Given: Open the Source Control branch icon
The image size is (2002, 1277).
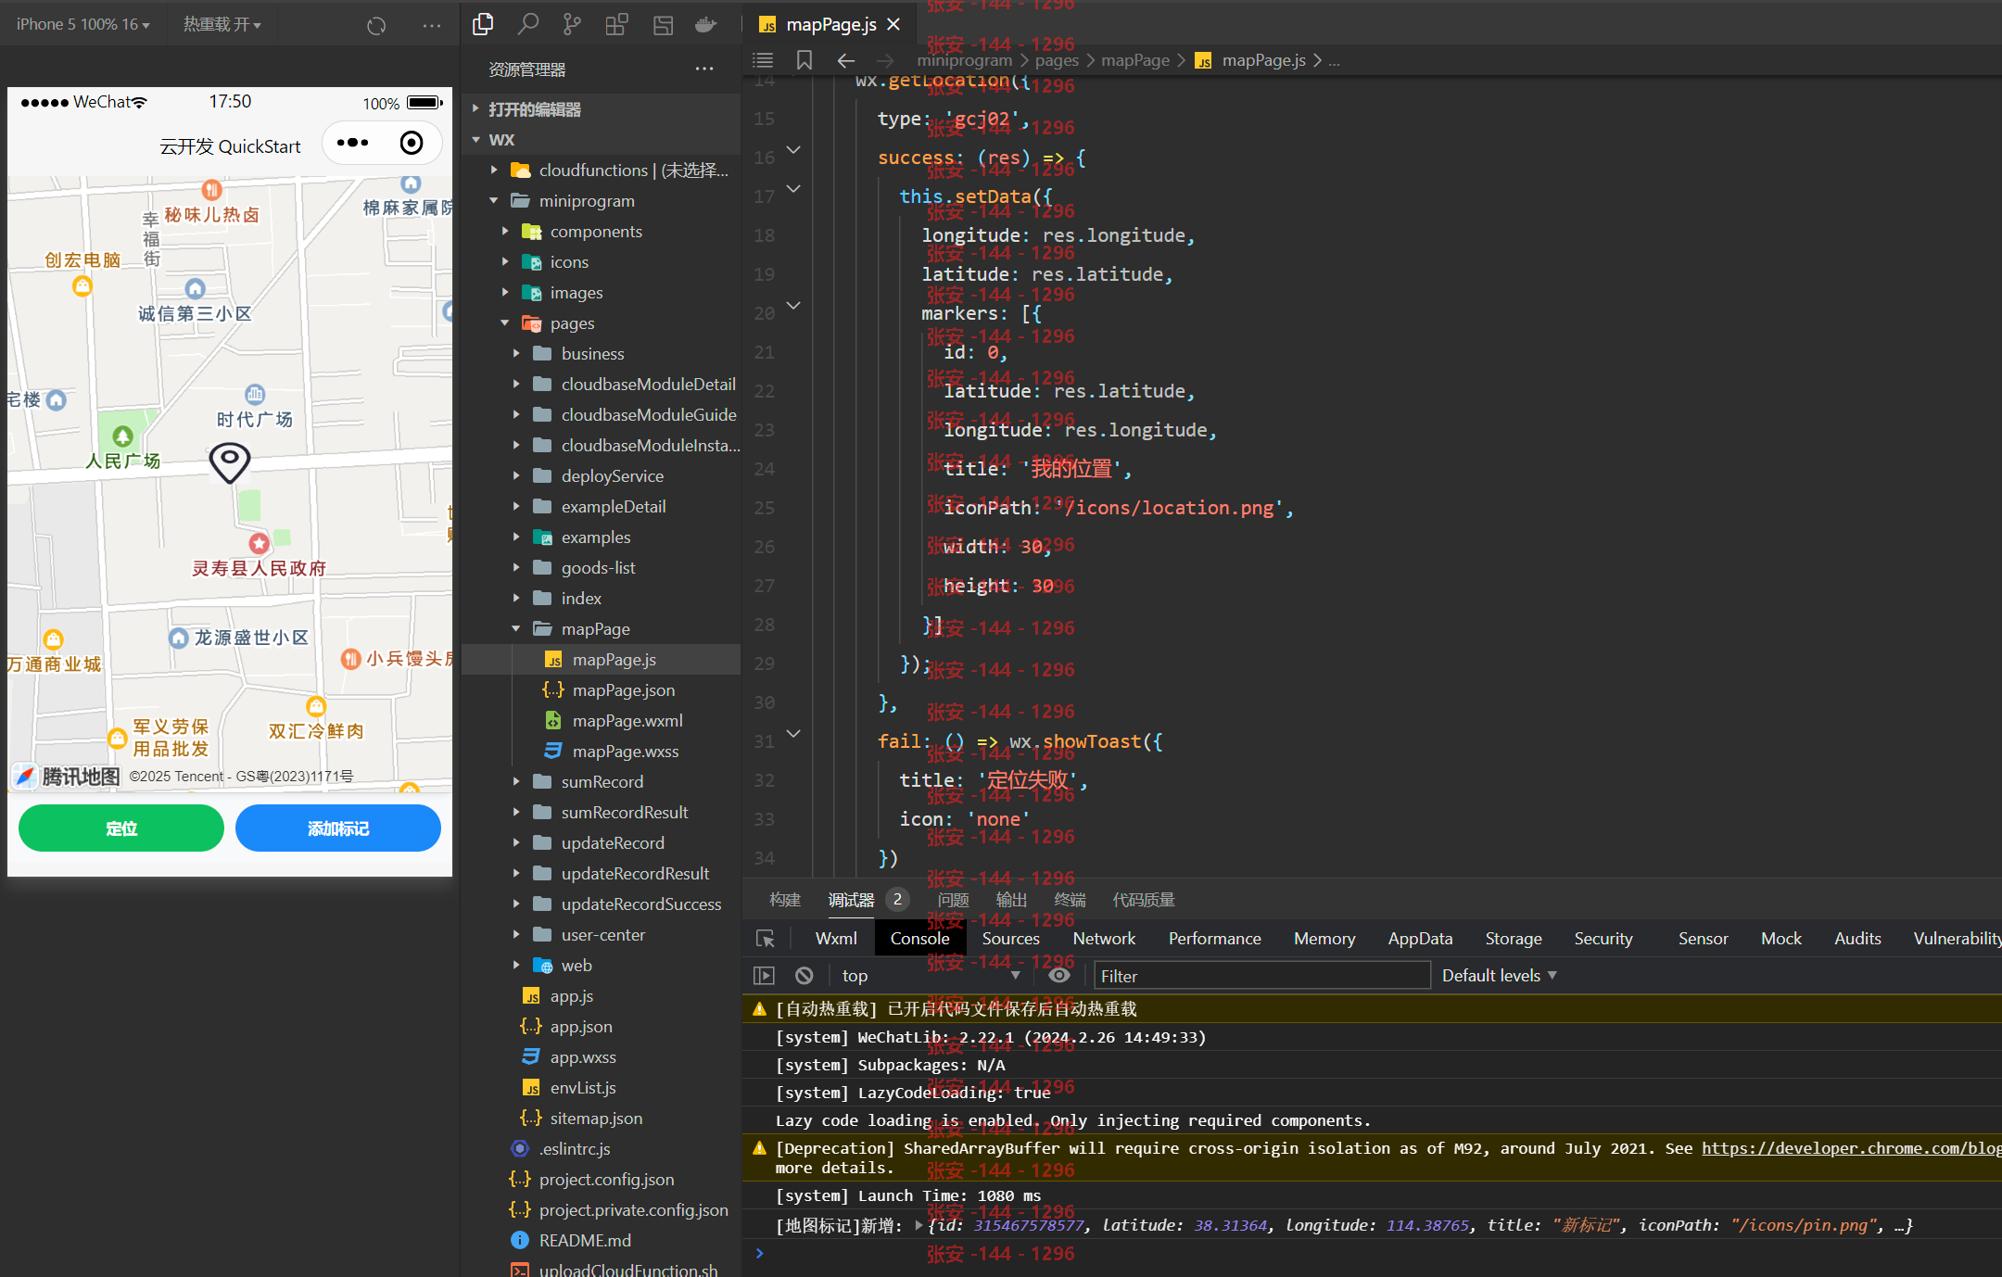Looking at the screenshot, I should pyautogui.click(x=572, y=25).
